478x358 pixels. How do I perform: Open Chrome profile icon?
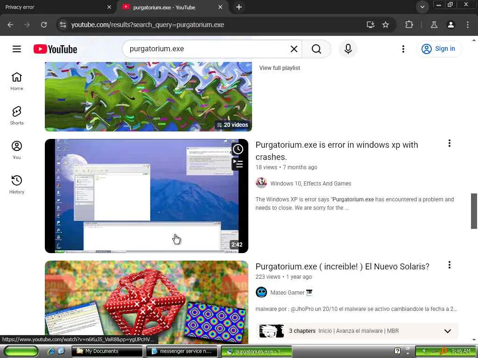(451, 25)
